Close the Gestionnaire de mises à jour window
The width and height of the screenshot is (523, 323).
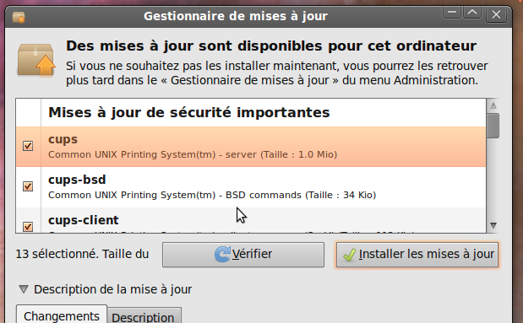pyautogui.click(x=496, y=14)
